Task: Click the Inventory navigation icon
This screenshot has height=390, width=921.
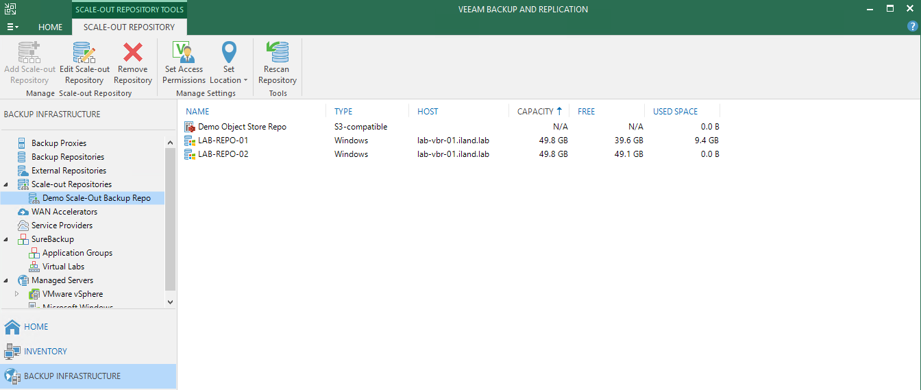Action: click(12, 352)
